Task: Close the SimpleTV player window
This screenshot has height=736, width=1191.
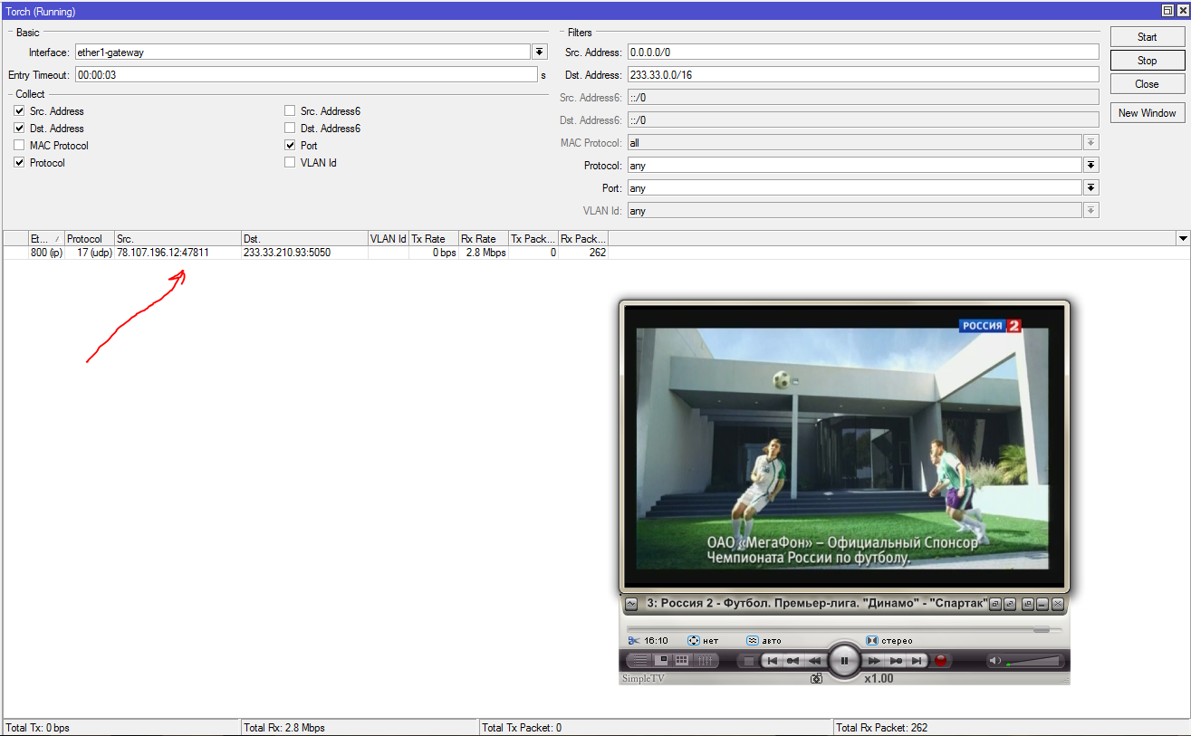Action: pyautogui.click(x=1057, y=604)
